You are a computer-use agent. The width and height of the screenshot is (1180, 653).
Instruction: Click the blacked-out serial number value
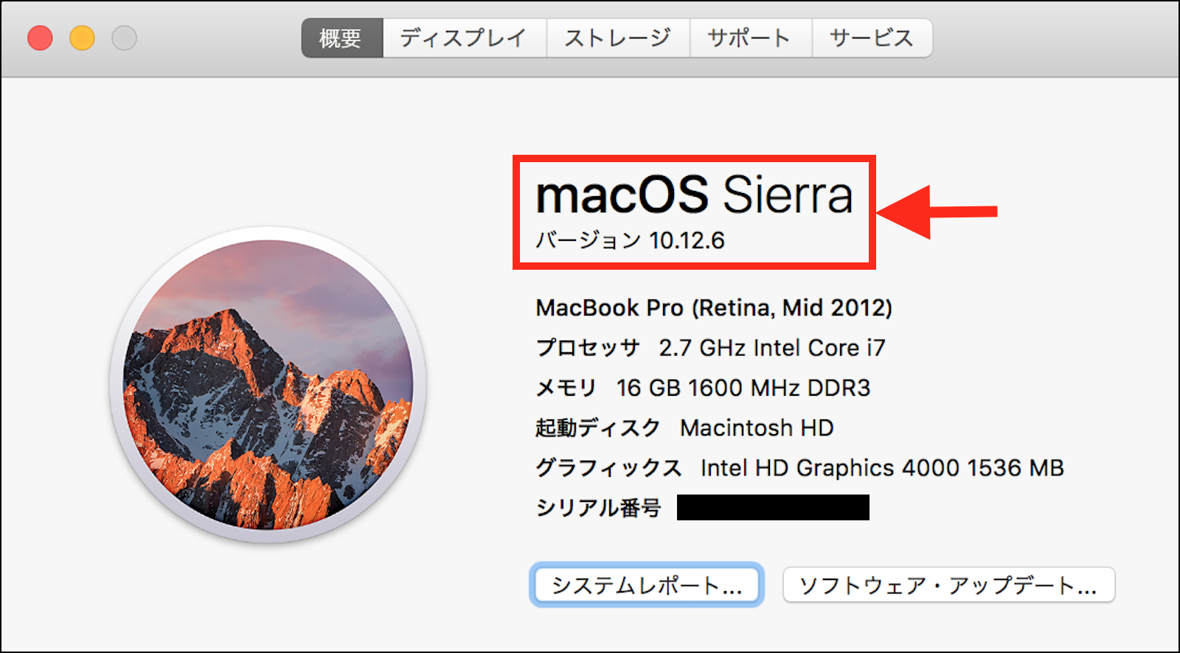pyautogui.click(x=773, y=508)
